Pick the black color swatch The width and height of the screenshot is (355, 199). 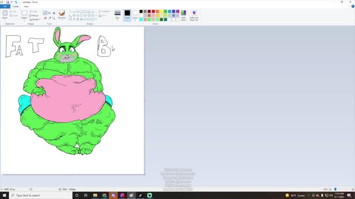click(141, 11)
